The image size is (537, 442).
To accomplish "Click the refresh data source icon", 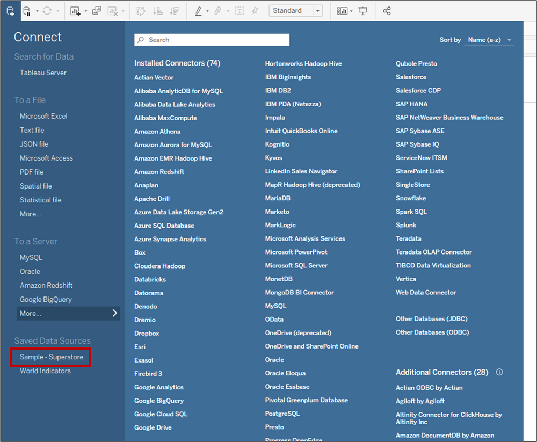I will [x=47, y=11].
